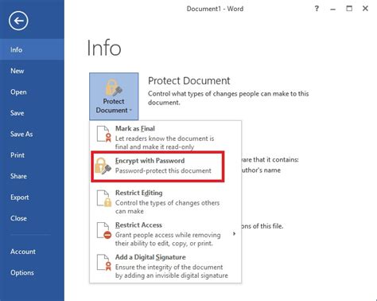This screenshot has height=301, width=377.
Task: Open the Restrict Access submenu
Action: tap(165, 234)
